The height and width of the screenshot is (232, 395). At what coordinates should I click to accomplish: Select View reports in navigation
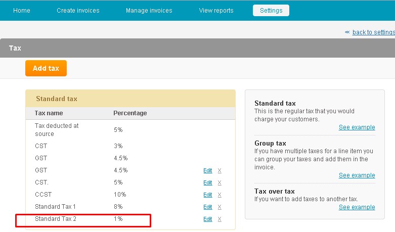point(216,11)
